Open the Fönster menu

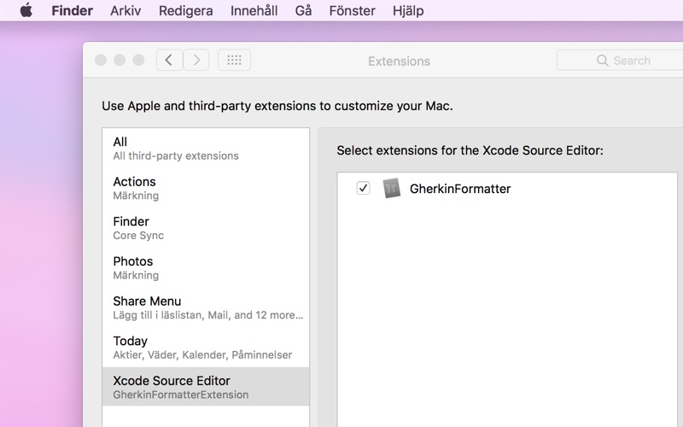click(352, 10)
